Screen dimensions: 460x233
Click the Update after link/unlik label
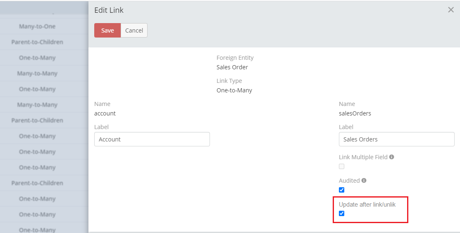367,204
